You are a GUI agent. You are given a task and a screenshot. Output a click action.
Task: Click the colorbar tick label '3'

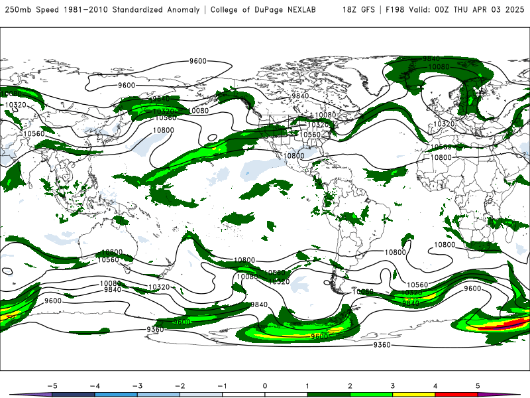(x=392, y=386)
